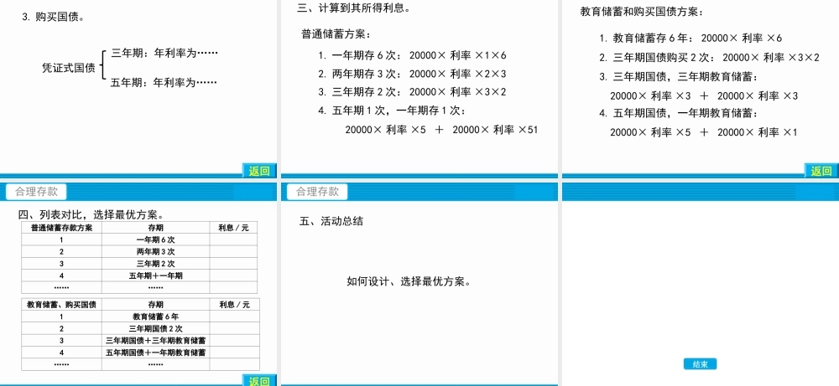Click the line 三年期国债，三年期教育储蓄：
Screen dimensions: 839x386
[x=679, y=77]
